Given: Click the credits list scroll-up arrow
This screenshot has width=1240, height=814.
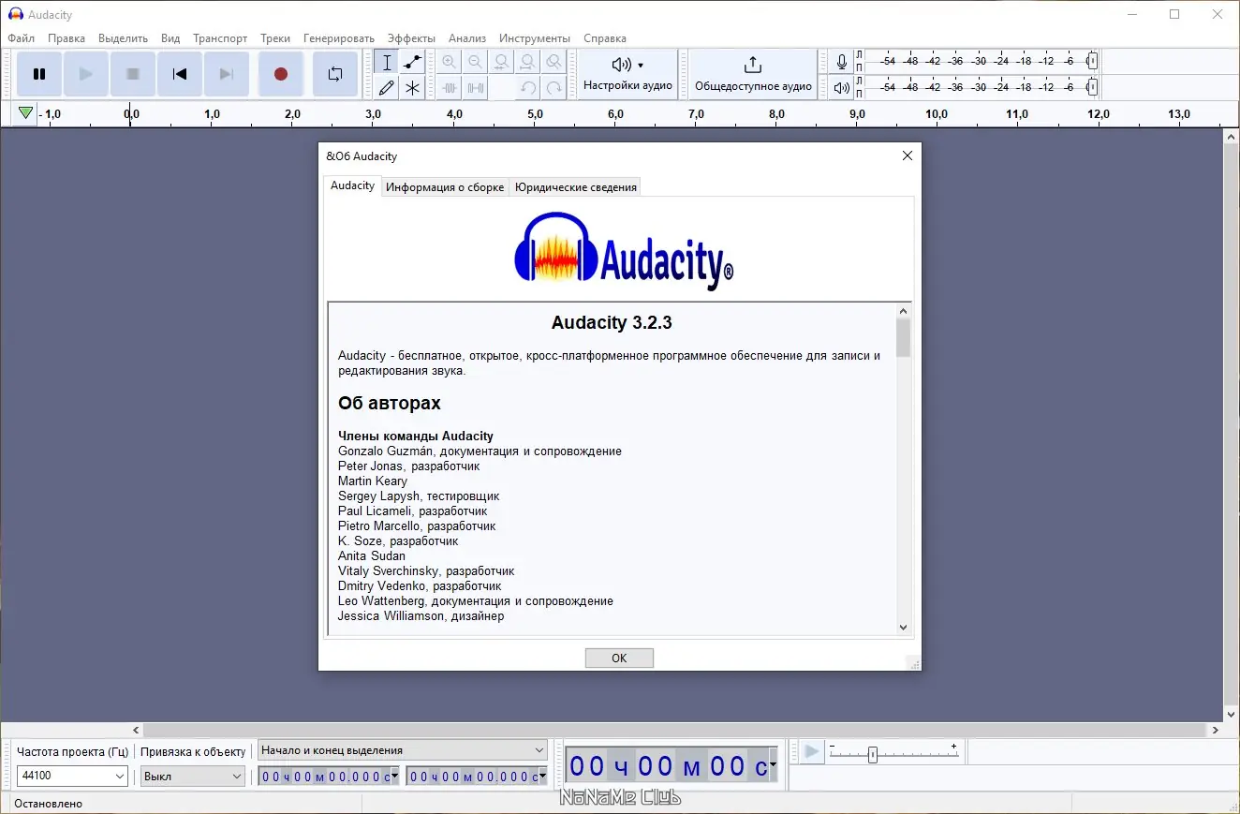Looking at the screenshot, I should 903,311.
